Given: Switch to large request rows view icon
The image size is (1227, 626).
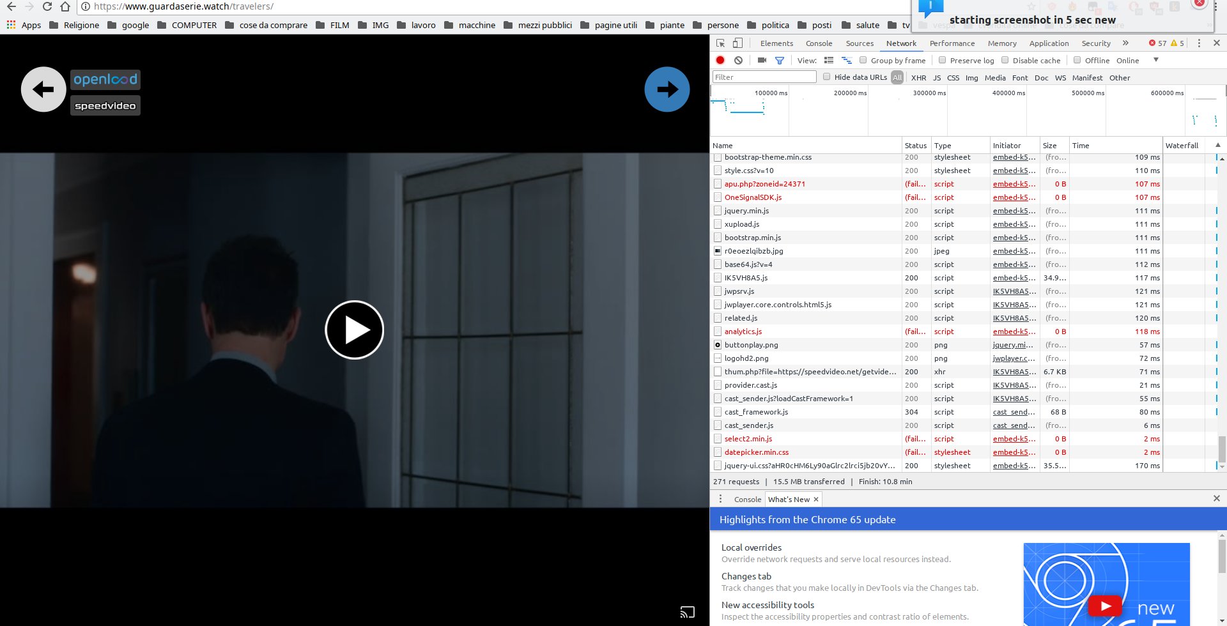Looking at the screenshot, I should click(829, 60).
